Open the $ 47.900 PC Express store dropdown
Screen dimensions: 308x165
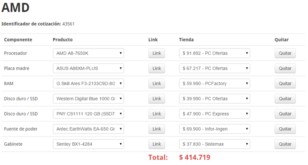pos(214,114)
